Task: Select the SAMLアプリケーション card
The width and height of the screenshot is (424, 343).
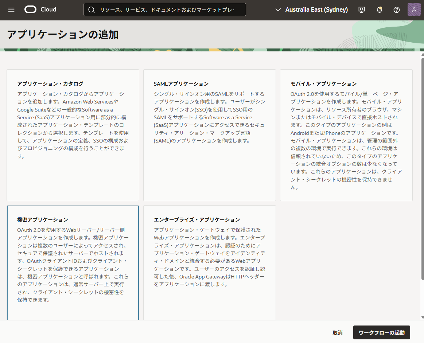Action: tap(209, 135)
